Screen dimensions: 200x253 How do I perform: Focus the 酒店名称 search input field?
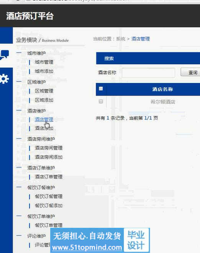click(148, 73)
